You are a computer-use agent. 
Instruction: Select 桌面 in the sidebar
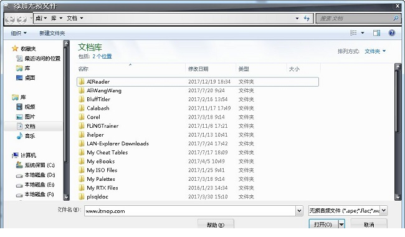click(x=26, y=77)
